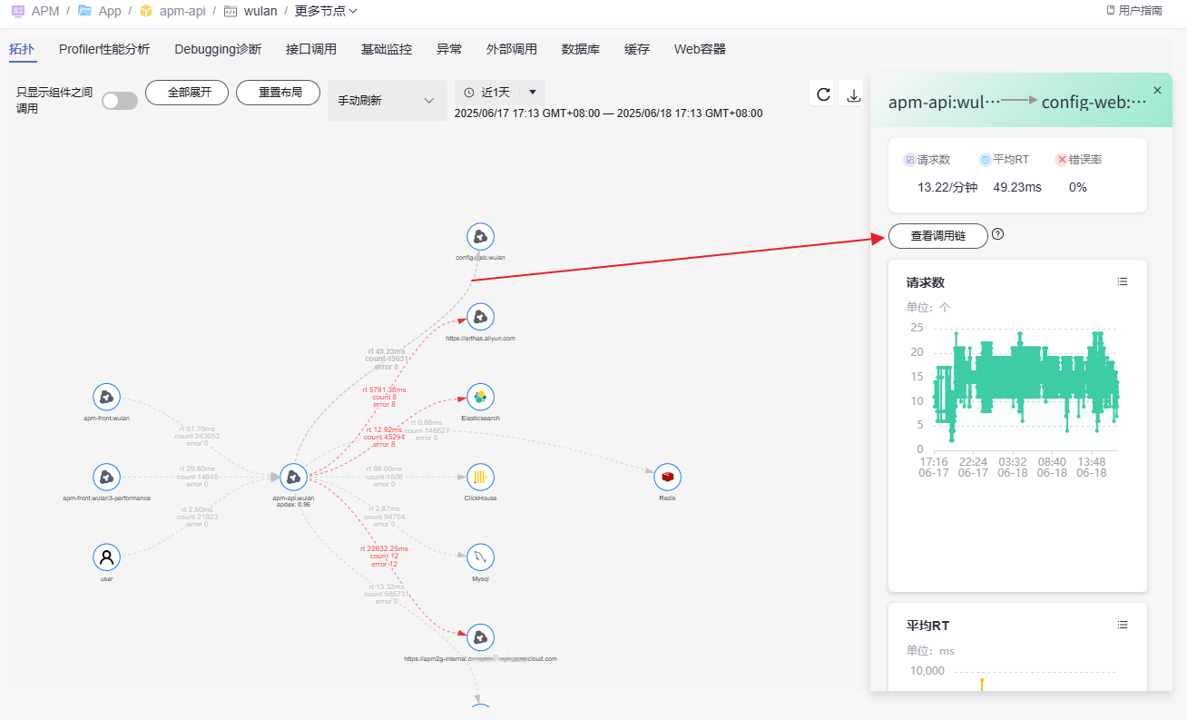Select the https://arthas.aliyun.com node icon
1187x720 pixels.
[x=480, y=317]
